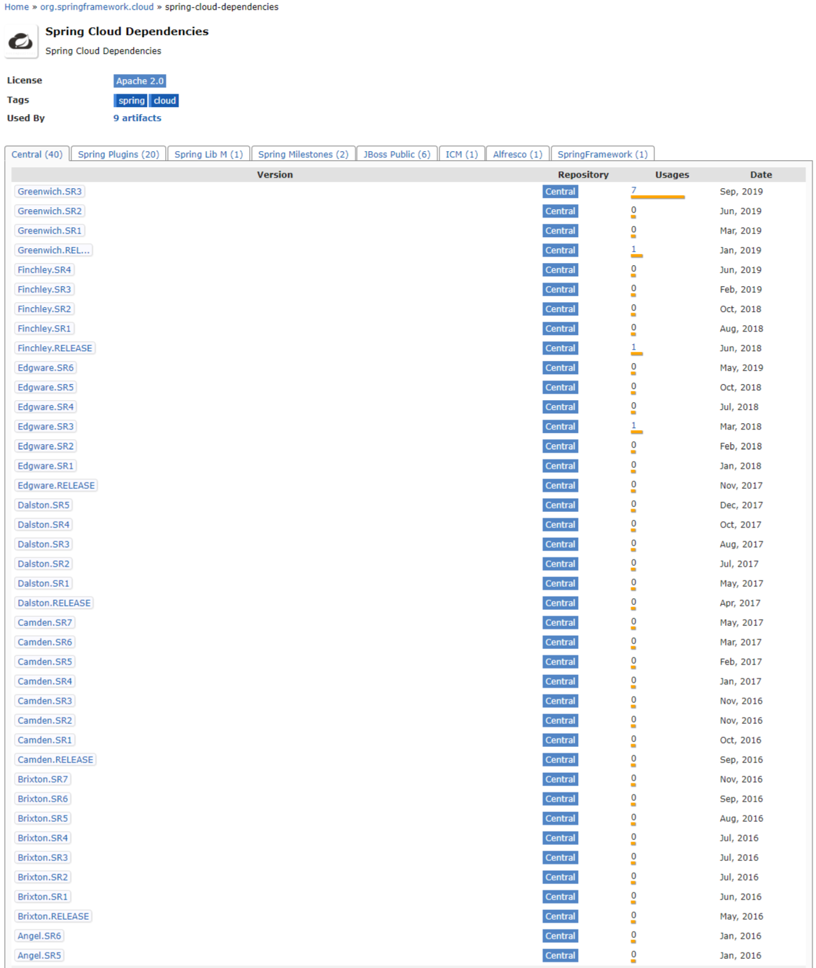Open the Apache 2.0 license badge
816x968 pixels.
tap(140, 81)
